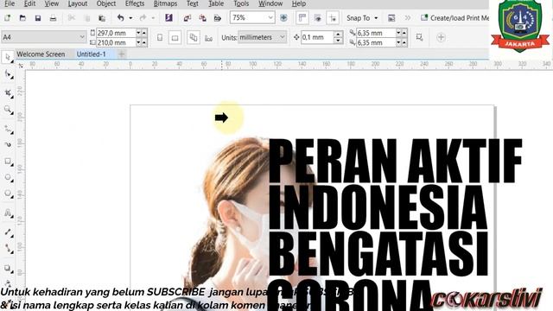
Task: Open the Text menu
Action: (x=192, y=3)
